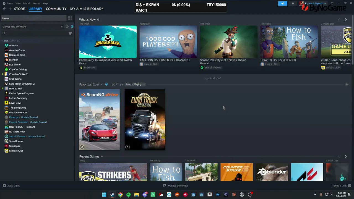
Task: Open the Help menu
Action: (x=45, y=3)
